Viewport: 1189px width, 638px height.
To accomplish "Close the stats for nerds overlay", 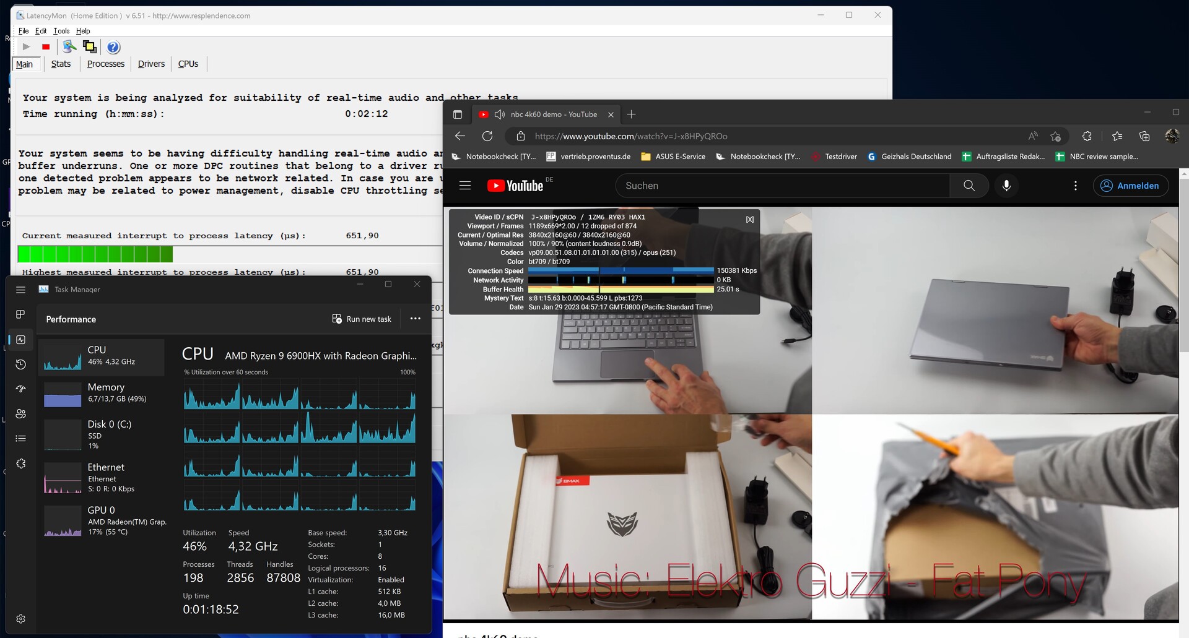I will point(750,220).
